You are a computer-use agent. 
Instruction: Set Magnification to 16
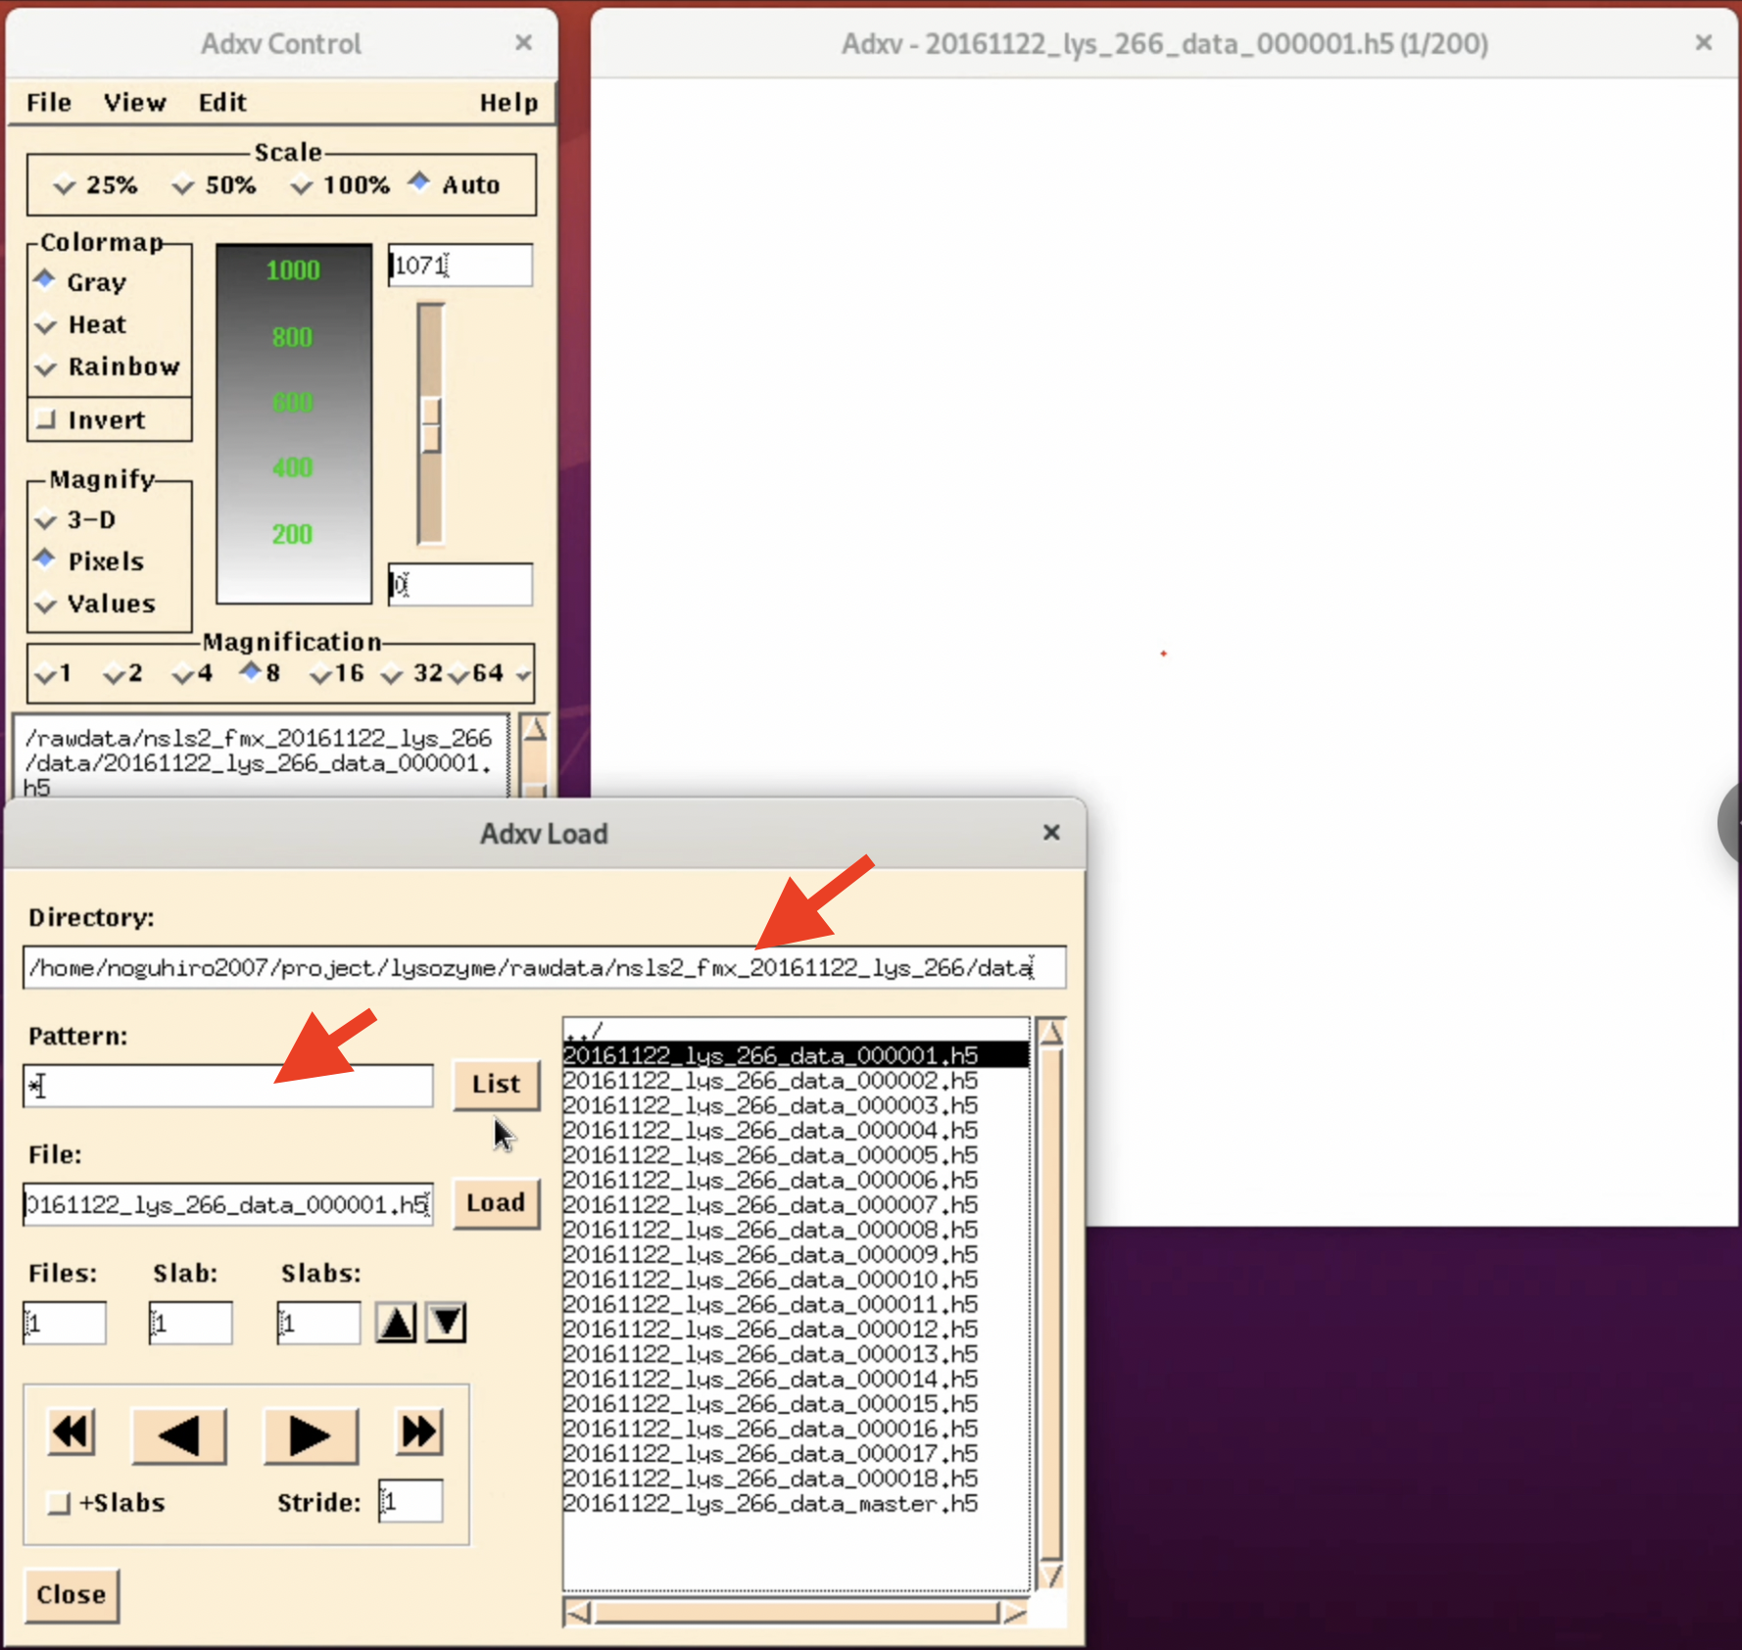tap(319, 673)
